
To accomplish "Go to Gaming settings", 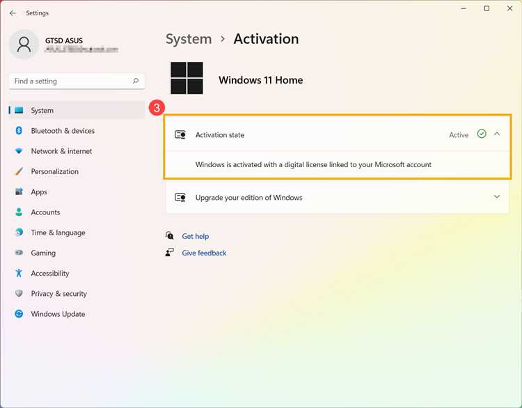I will tap(77, 253).
